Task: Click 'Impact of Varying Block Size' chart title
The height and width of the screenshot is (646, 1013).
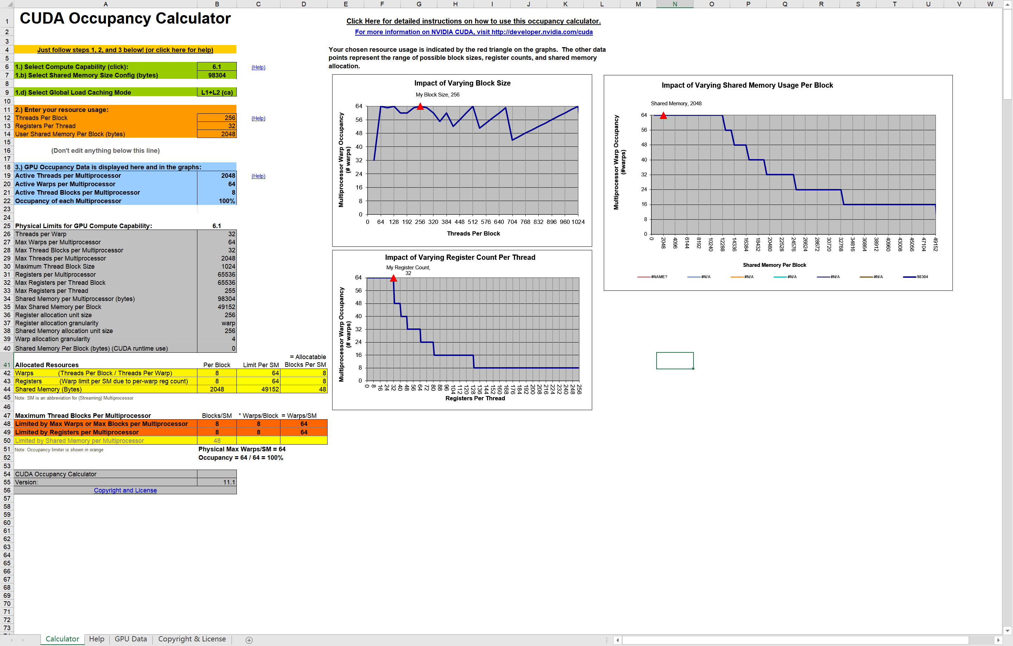Action: pyautogui.click(x=462, y=83)
